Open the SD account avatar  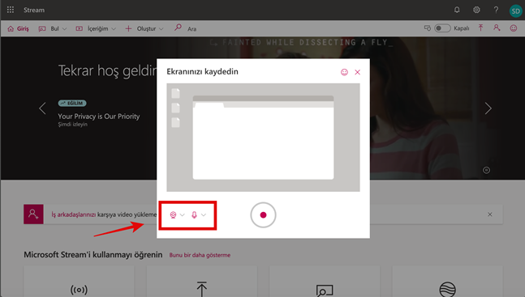(x=515, y=11)
